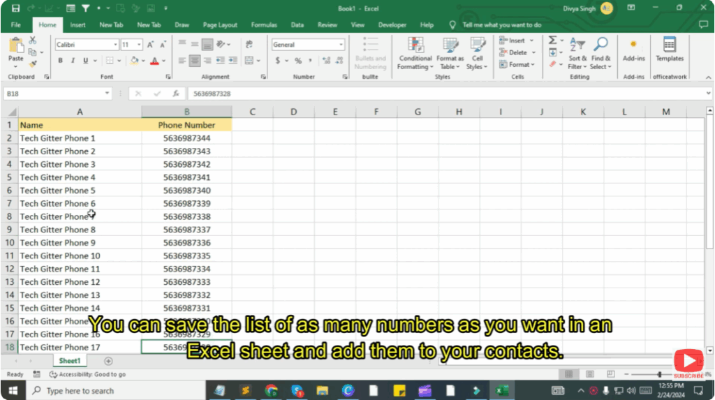Screen dimensions: 715x400
Task: Click Increase Decimal icon
Action: click(x=327, y=60)
